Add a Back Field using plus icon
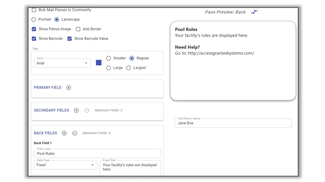 coord(64,133)
